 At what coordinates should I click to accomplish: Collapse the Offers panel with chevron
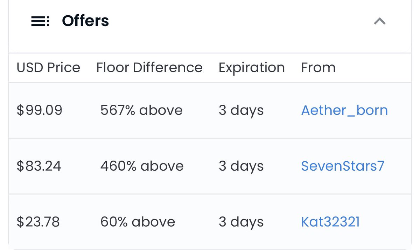pyautogui.click(x=380, y=22)
